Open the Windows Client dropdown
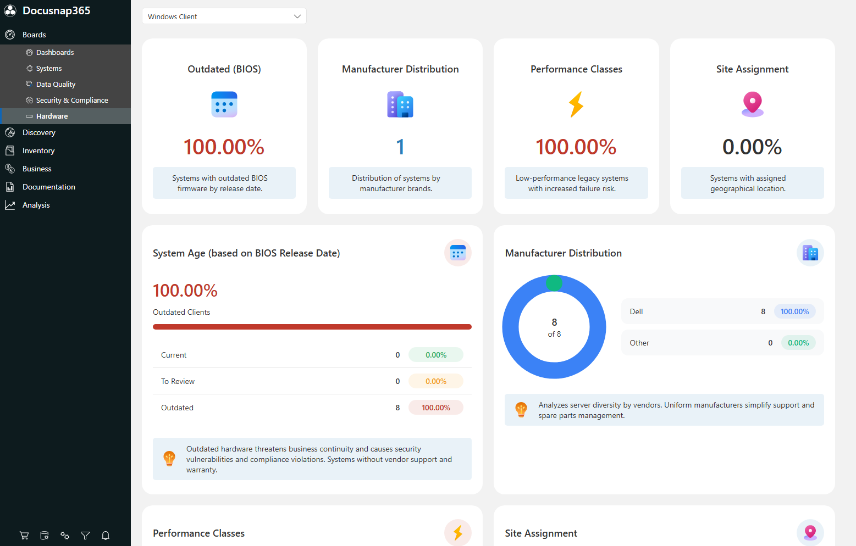856x546 pixels. [x=224, y=16]
